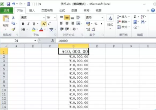
Task: Toggle Top Align in alignment group
Action: (x=61, y=17)
